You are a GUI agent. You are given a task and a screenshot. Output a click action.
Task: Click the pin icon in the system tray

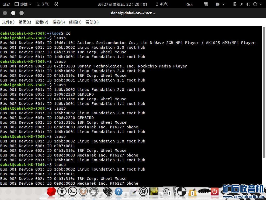coord(241,4)
